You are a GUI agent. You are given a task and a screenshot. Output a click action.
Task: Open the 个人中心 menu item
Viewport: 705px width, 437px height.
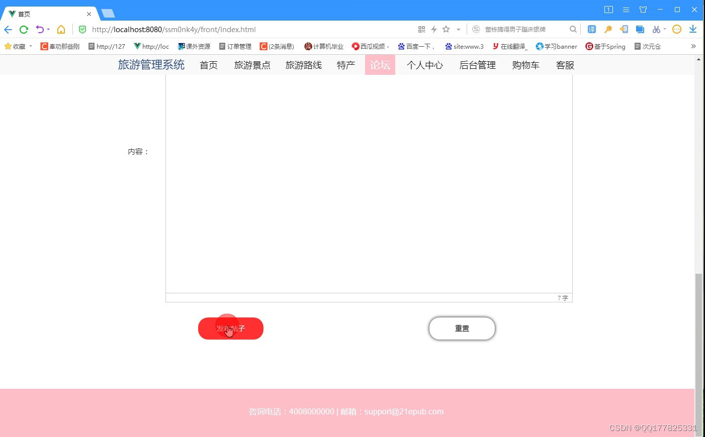(425, 65)
